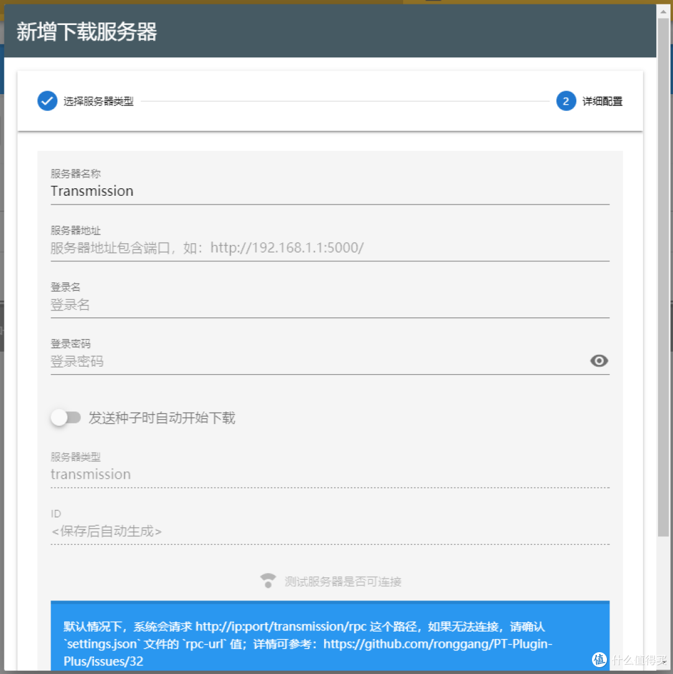Click the step 1 checkmark icon

(47, 100)
